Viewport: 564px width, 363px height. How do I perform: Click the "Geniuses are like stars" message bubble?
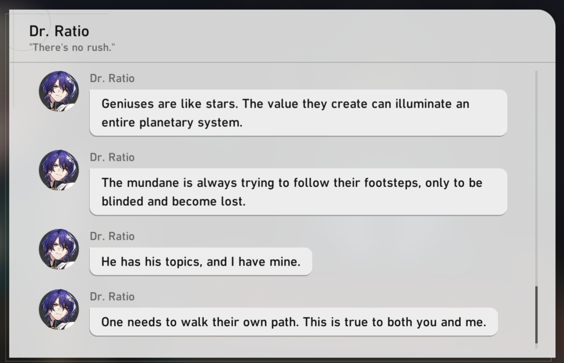tap(298, 113)
